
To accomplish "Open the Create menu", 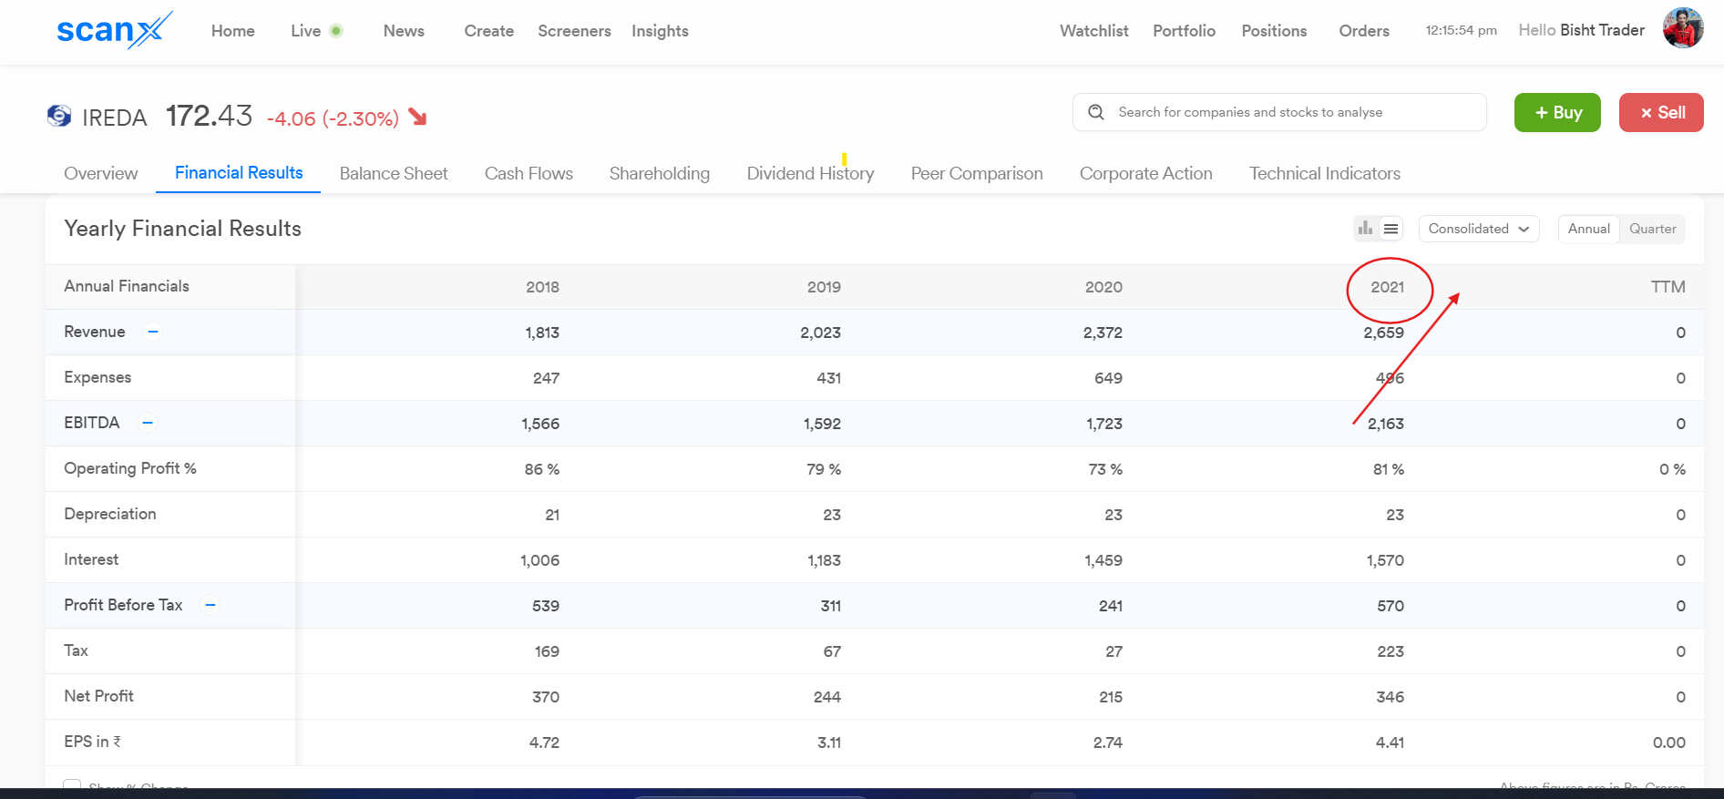I will point(489,31).
